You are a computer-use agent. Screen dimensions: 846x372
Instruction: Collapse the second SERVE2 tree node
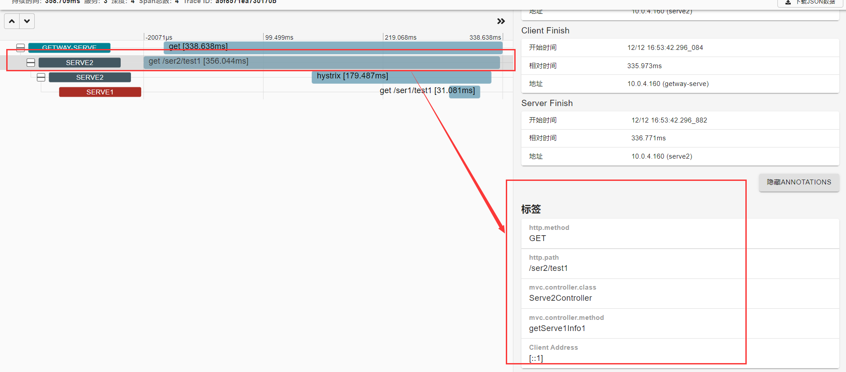[41, 77]
